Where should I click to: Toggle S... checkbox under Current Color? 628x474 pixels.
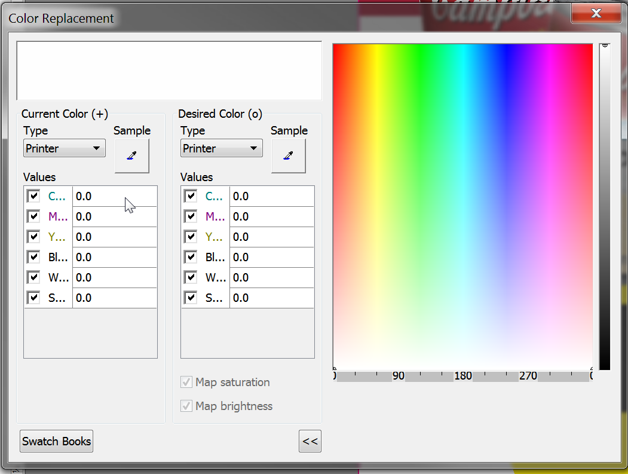tap(33, 298)
